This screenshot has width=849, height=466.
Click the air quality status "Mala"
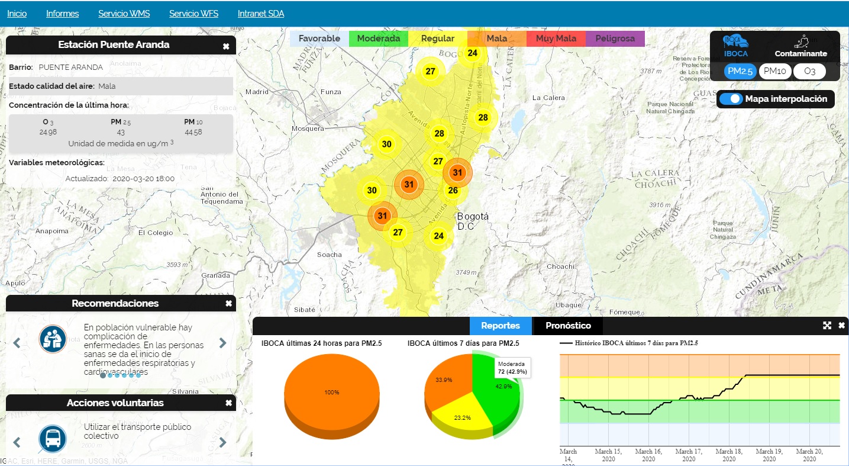pyautogui.click(x=107, y=86)
